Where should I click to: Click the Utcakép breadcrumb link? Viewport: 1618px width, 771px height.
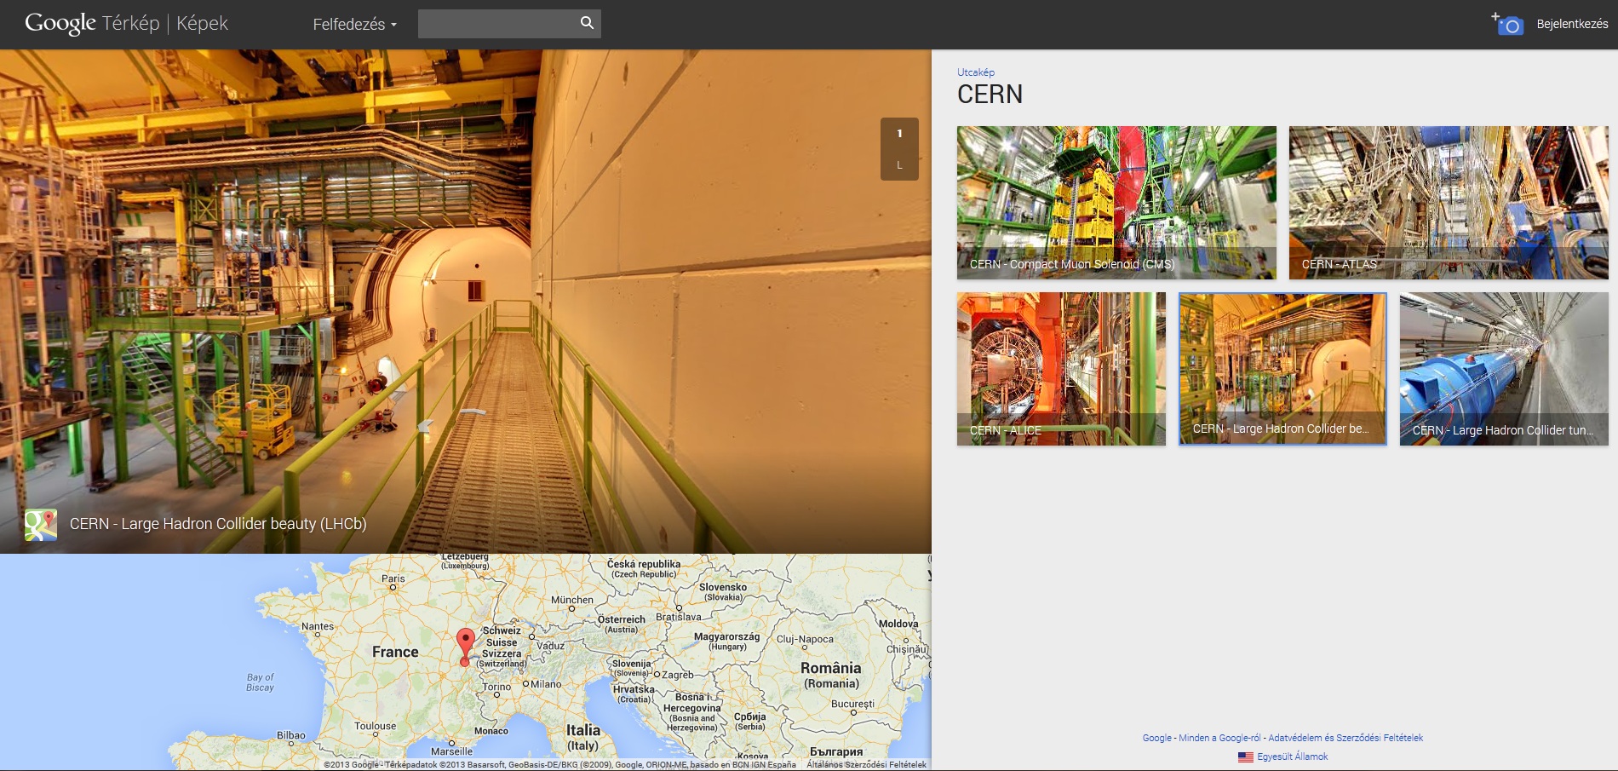[x=975, y=72]
